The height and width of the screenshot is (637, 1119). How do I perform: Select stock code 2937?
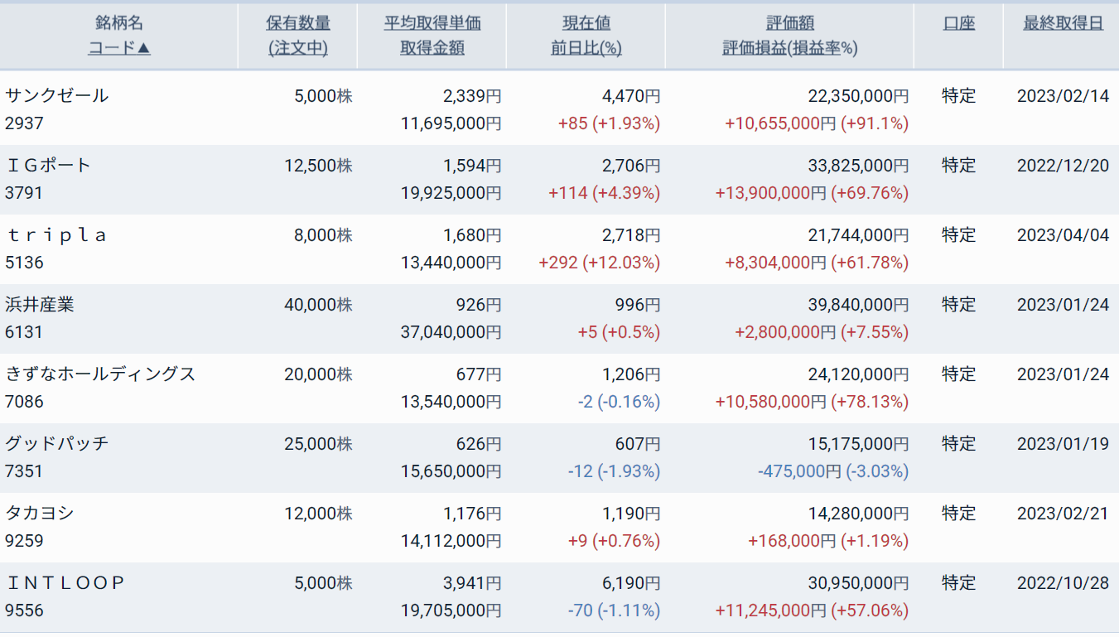[x=24, y=123]
